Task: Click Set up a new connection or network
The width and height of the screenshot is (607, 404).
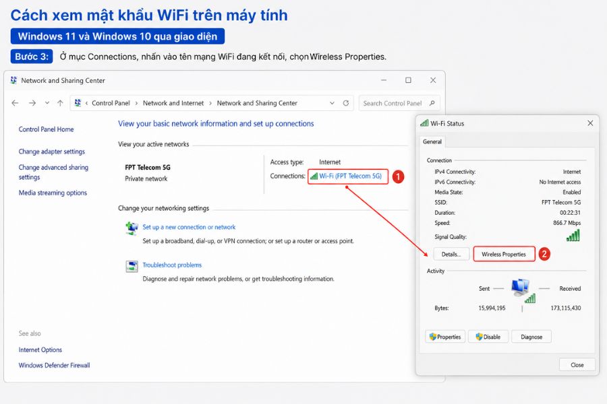Action: click(x=189, y=227)
